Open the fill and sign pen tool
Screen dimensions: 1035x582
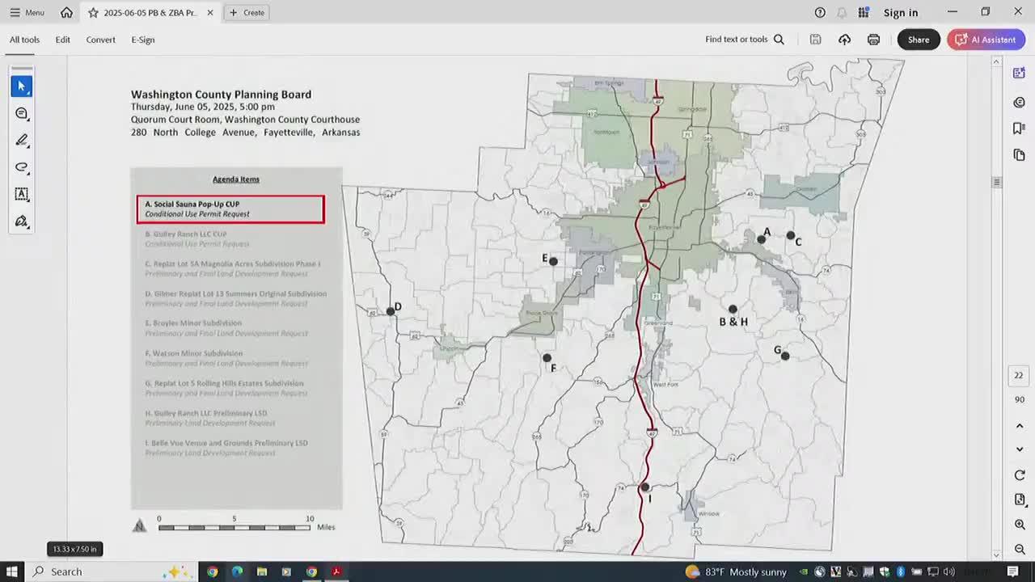22,221
